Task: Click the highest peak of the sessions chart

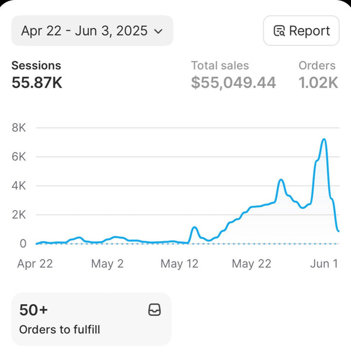Action: pos(324,140)
